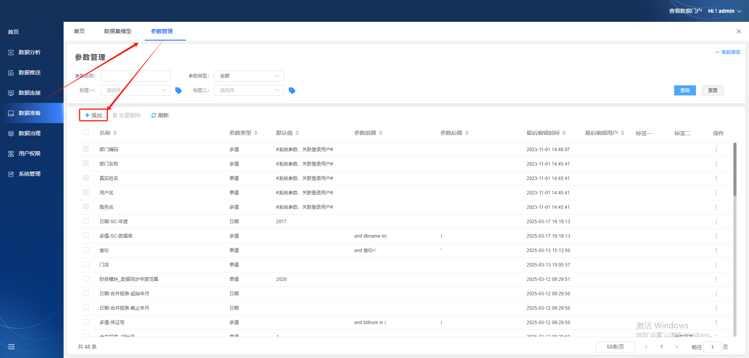Viewport: 749px width, 358px height.
Task: Tick the checkbox for 日期-SC-年度 row
Action: coord(86,221)
